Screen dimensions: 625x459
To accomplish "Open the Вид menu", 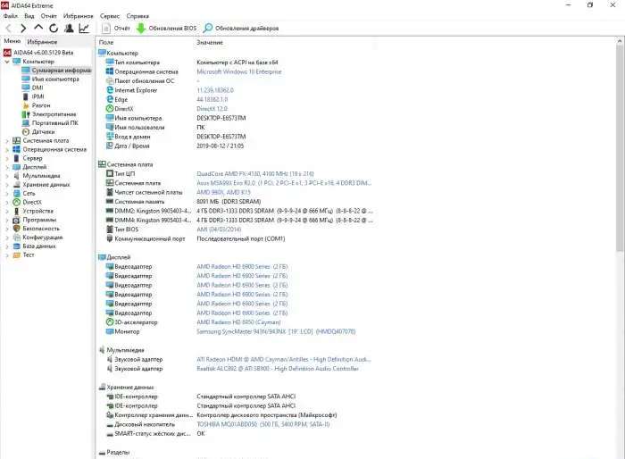I will pyautogui.click(x=29, y=16).
